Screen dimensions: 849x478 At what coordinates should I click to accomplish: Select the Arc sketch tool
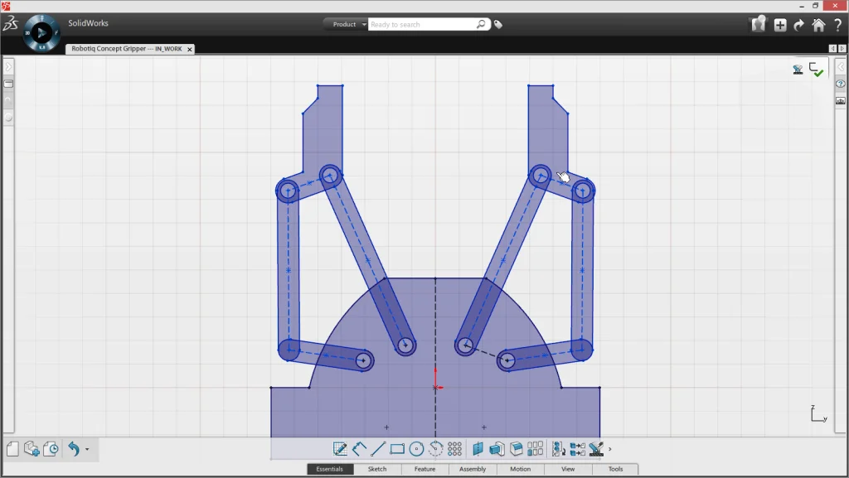pos(436,448)
